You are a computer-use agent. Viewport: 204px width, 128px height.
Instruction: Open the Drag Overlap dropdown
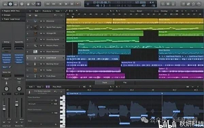coord(164,11)
